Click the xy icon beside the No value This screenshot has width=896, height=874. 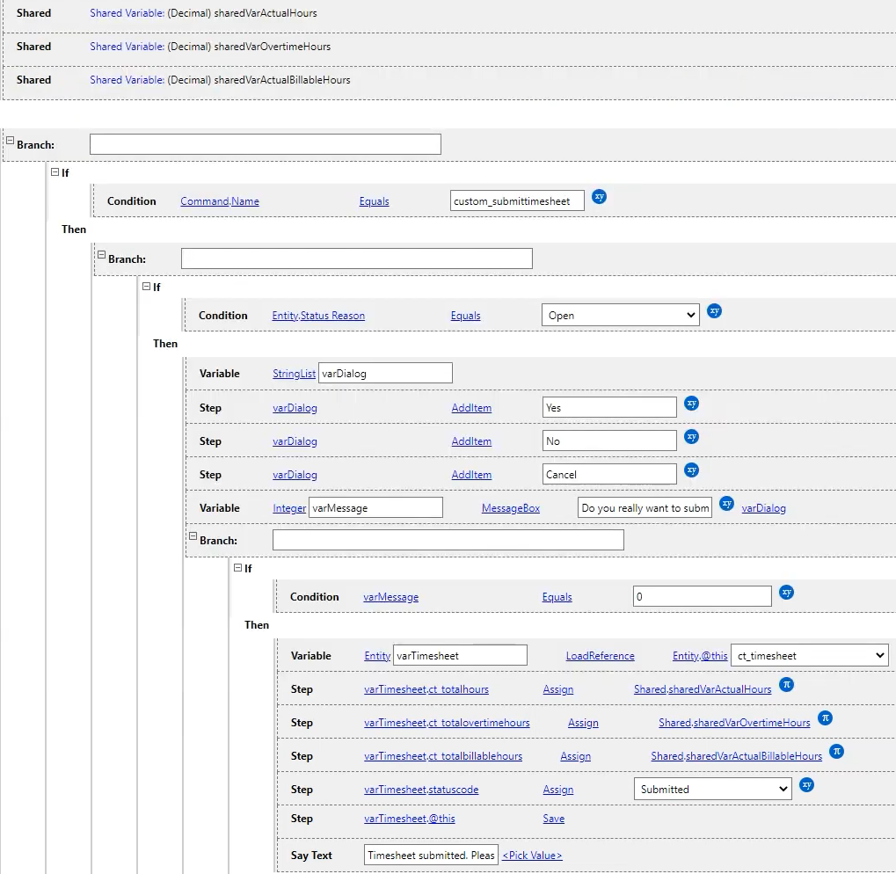click(x=691, y=437)
